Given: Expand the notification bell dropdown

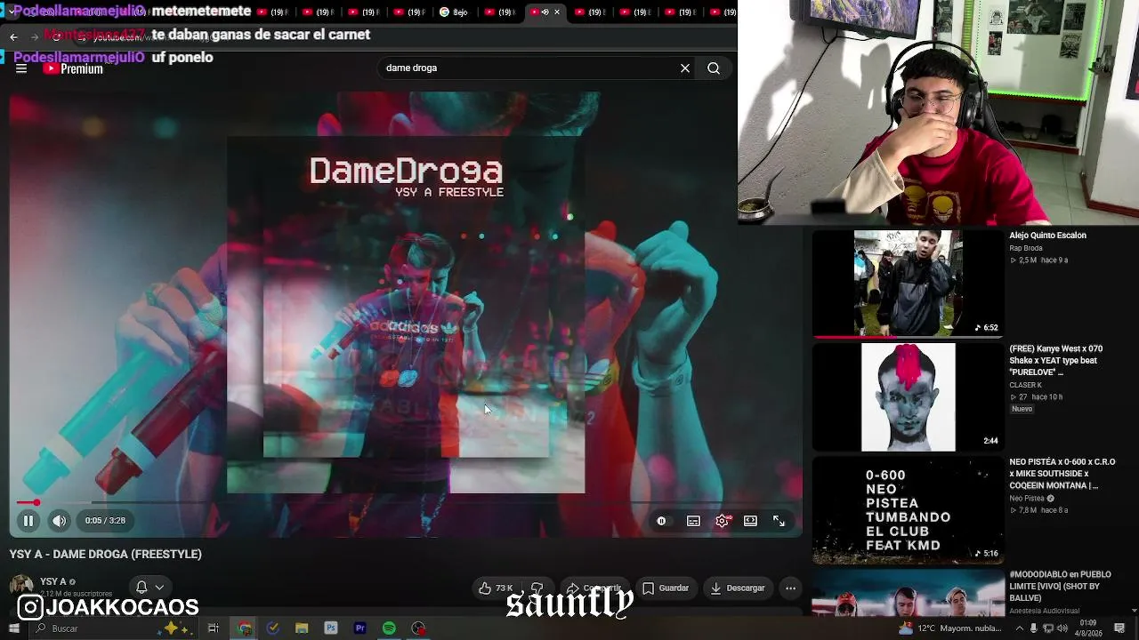Looking at the screenshot, I should pos(149,588).
